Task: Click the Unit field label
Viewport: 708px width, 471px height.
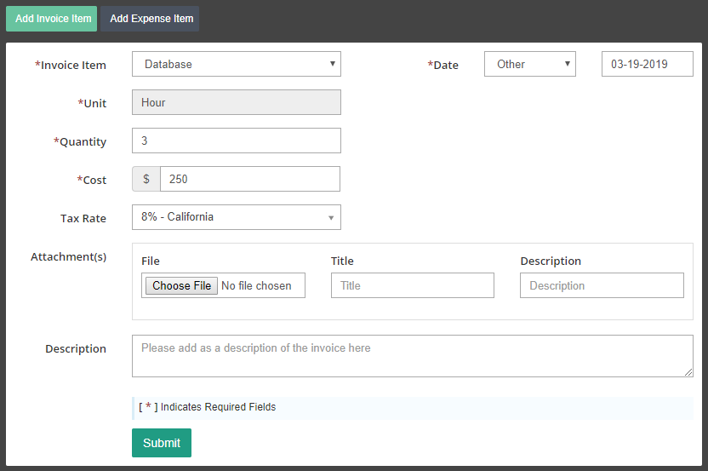Action: [x=92, y=103]
